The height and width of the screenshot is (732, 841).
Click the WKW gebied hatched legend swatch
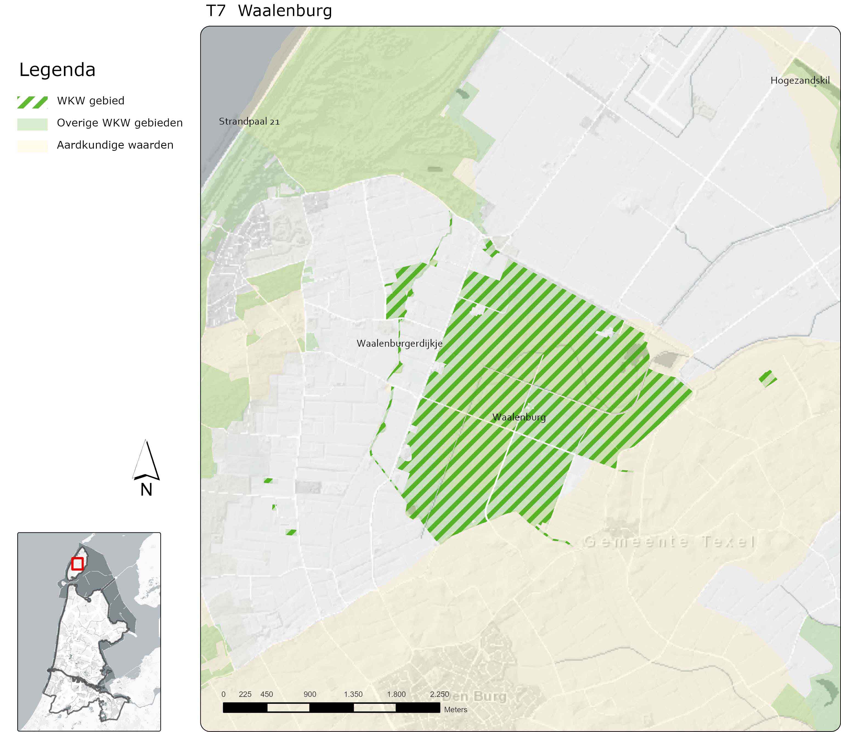[x=32, y=102]
